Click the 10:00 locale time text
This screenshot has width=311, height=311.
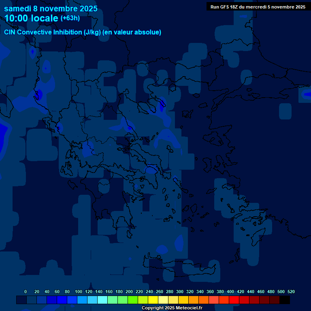click(31, 18)
